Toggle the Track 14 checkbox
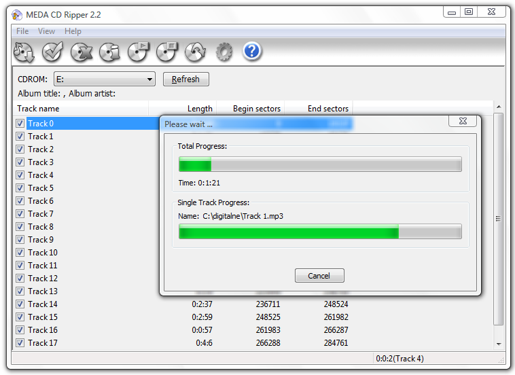Image resolution: width=515 pixels, height=375 pixels. (x=20, y=304)
